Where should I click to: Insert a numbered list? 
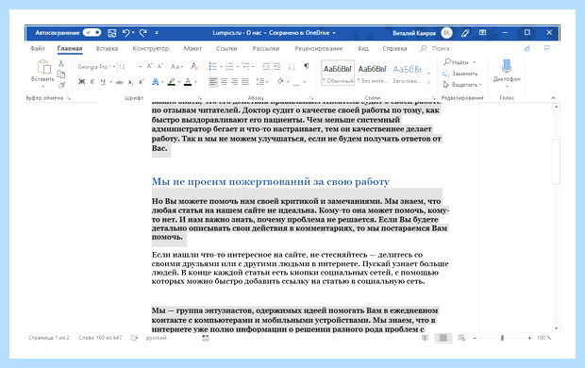tap(229, 66)
